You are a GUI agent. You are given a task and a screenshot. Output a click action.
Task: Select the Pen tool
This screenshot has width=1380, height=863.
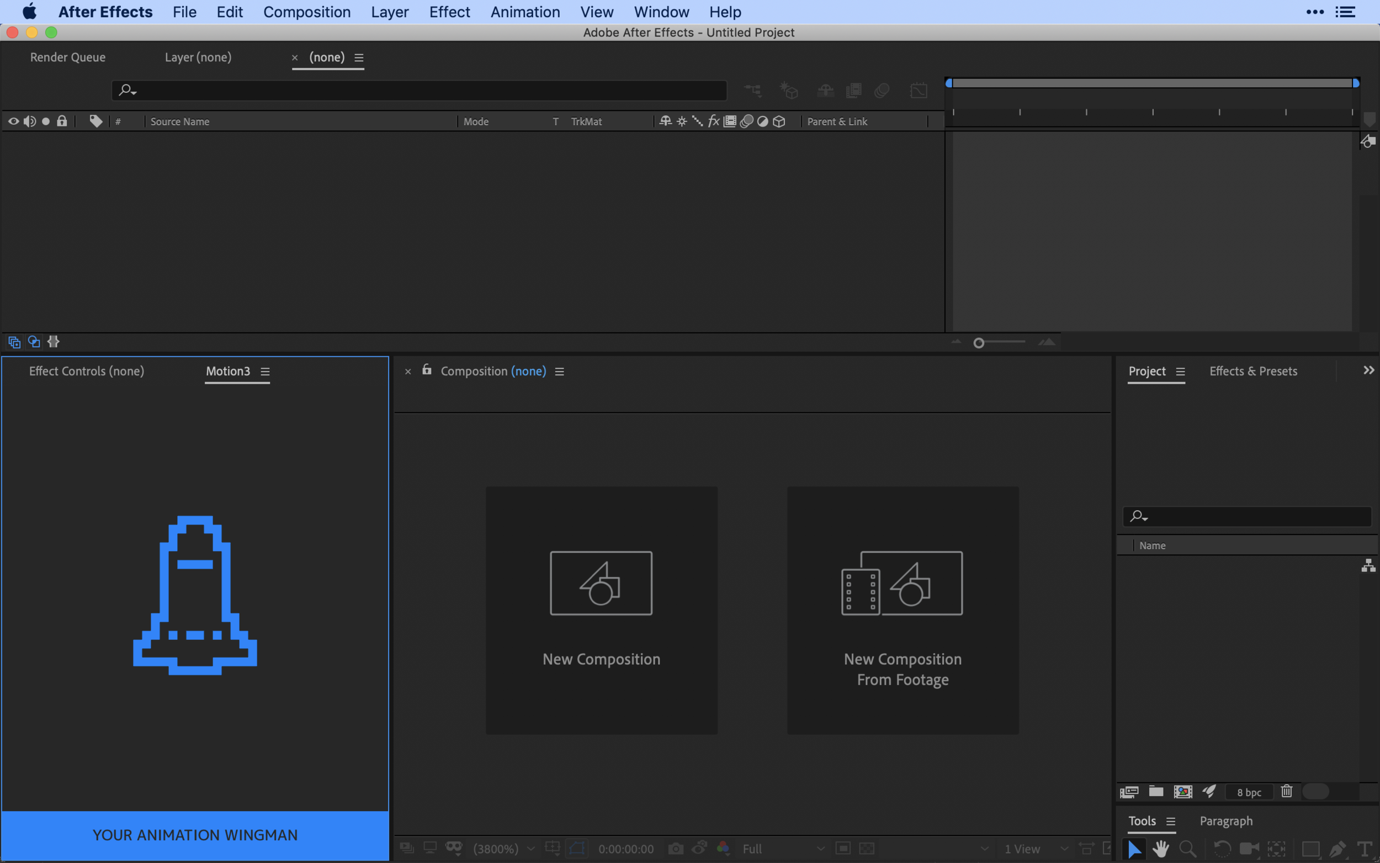(x=1338, y=849)
